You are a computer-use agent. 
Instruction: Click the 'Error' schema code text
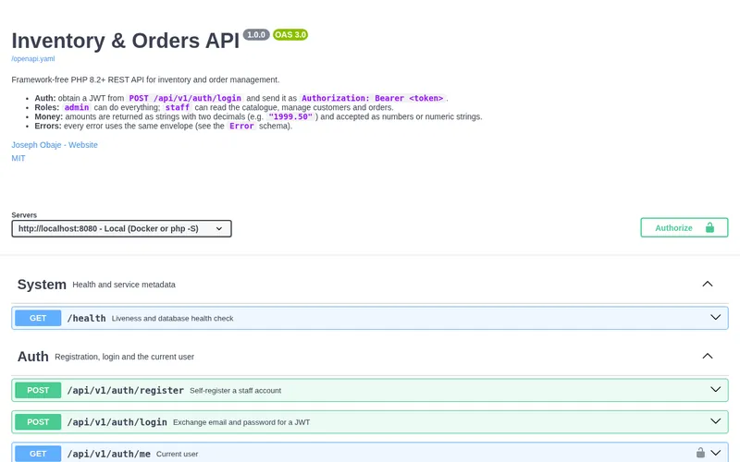point(241,126)
